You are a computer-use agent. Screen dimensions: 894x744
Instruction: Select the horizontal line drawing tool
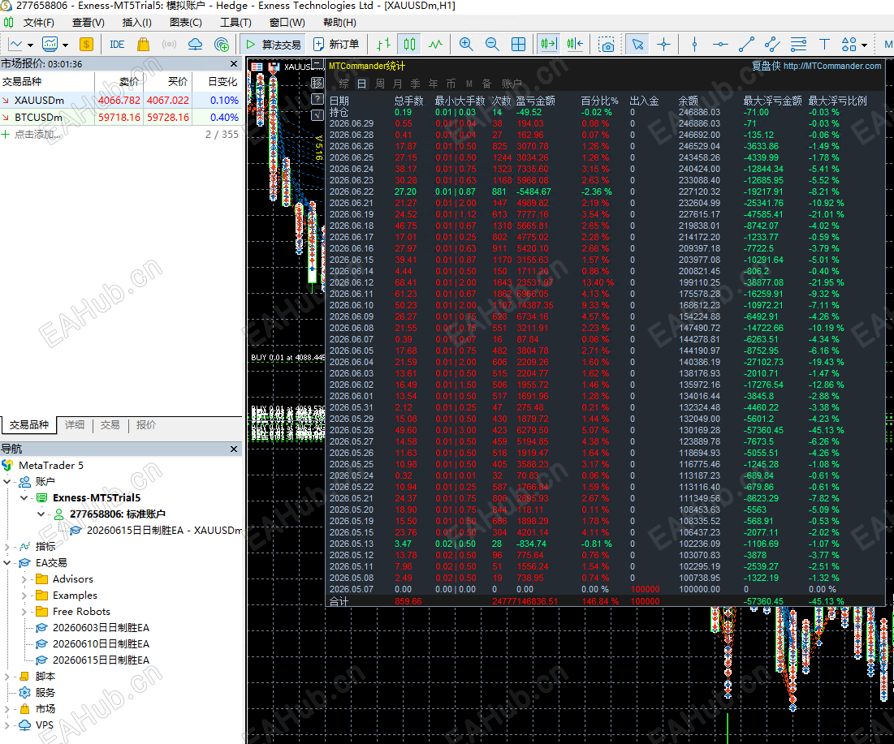[720, 45]
